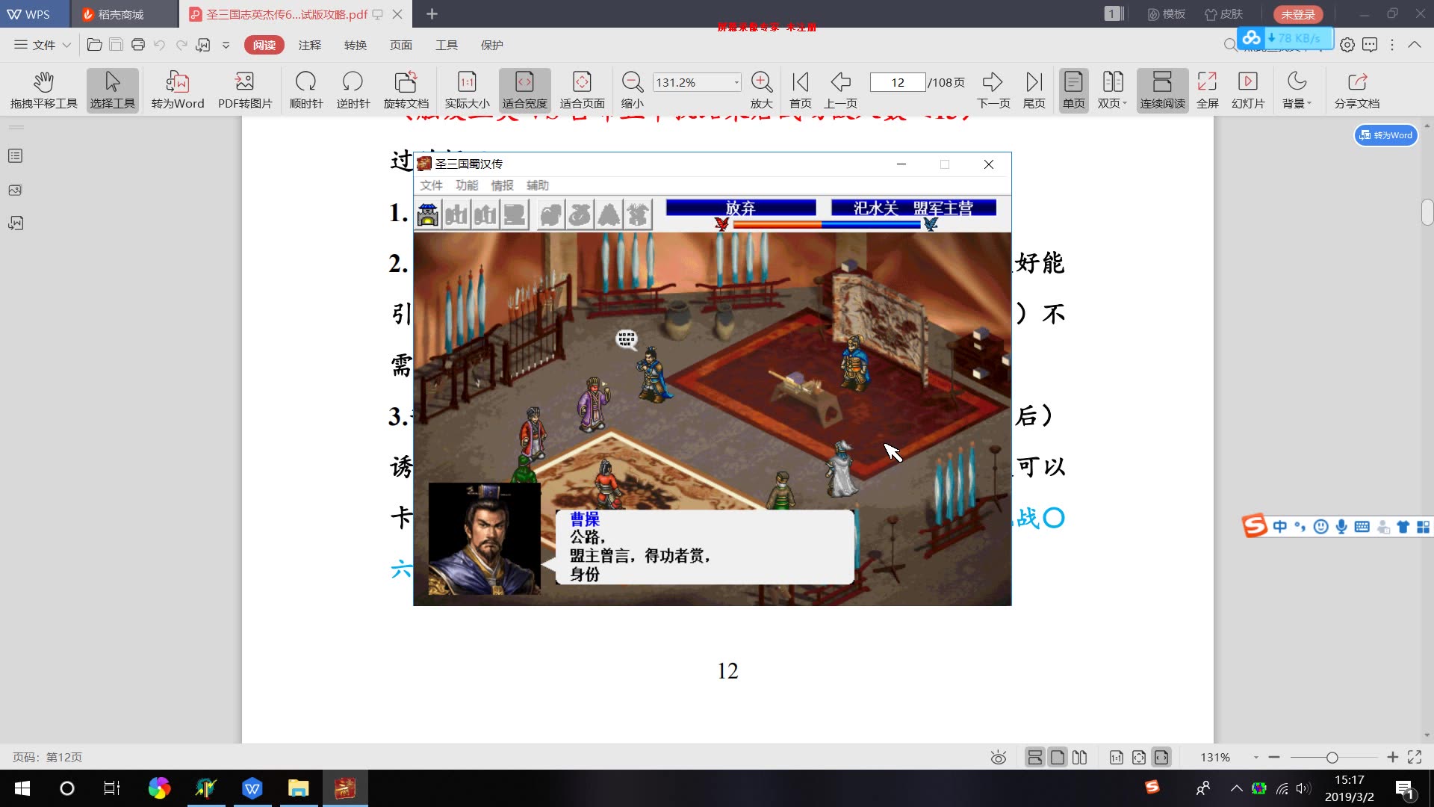Set actual size from status bar

(1116, 757)
